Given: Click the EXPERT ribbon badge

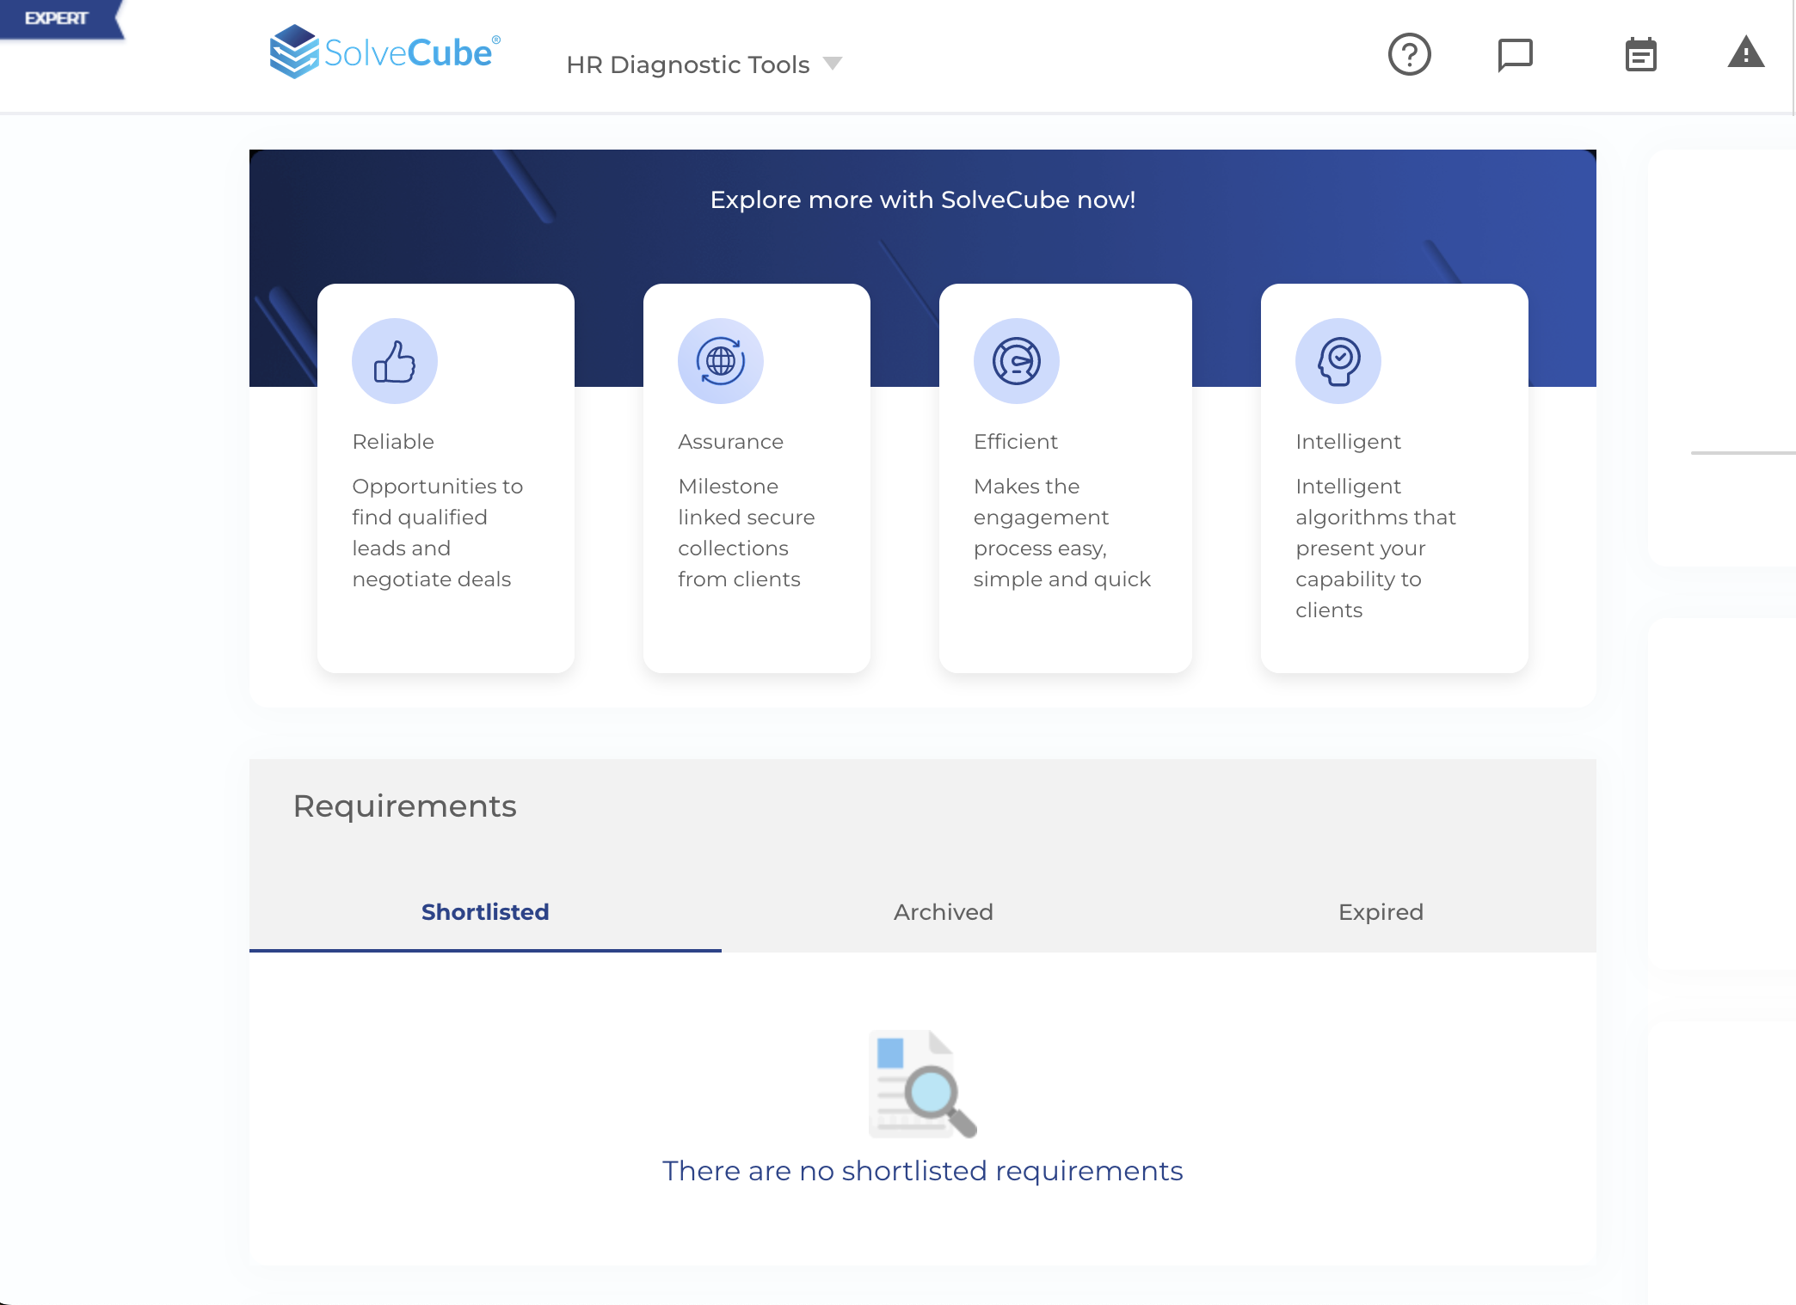Looking at the screenshot, I should click(57, 18).
